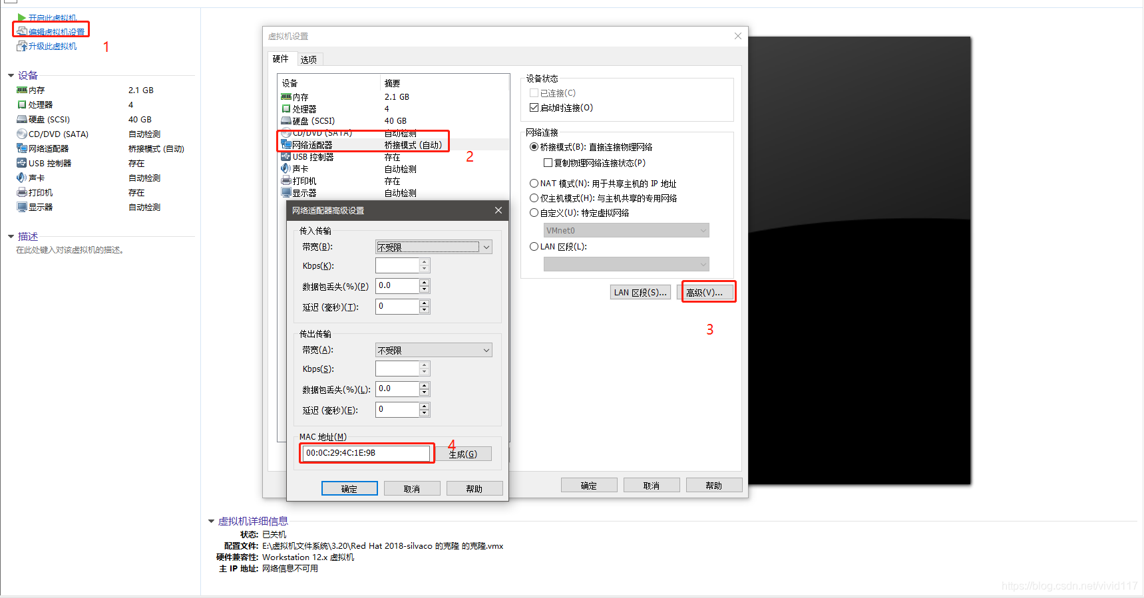The width and height of the screenshot is (1144, 598).
Task: Collapse the 描述 section in left panel
Action: click(11, 236)
